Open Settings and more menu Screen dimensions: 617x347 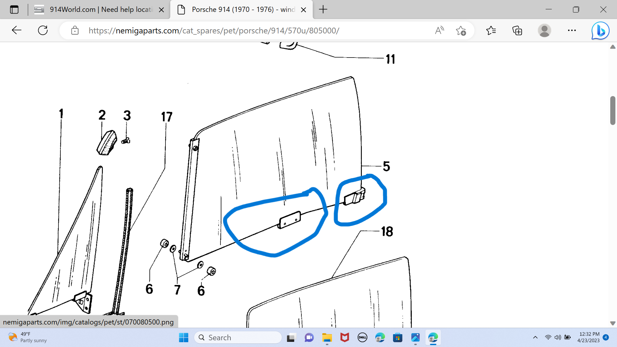(x=572, y=31)
